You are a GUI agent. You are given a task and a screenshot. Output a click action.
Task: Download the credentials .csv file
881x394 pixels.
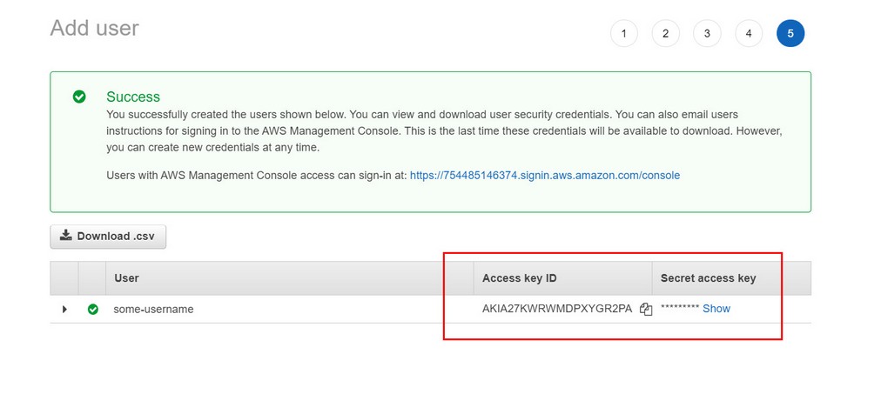click(108, 236)
